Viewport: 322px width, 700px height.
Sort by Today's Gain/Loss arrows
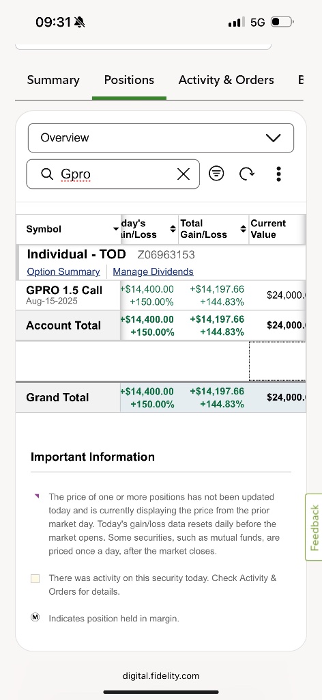tap(173, 229)
